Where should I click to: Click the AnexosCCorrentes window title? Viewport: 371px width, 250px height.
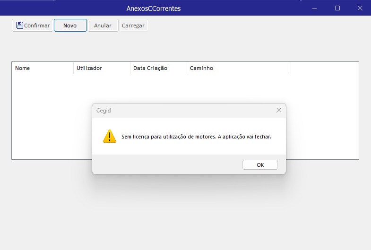(x=154, y=9)
